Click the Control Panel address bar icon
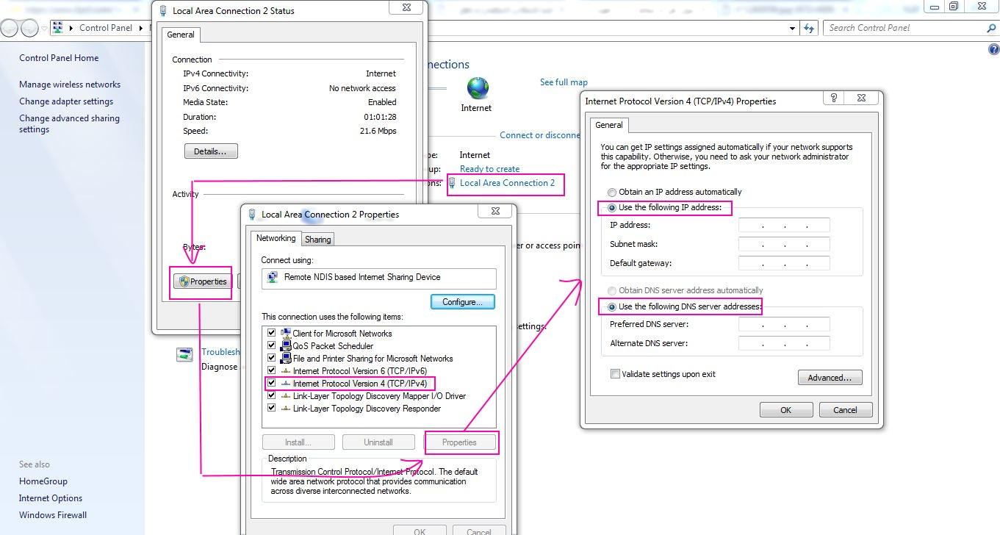Screen dimensions: 1000x535 click(58, 28)
